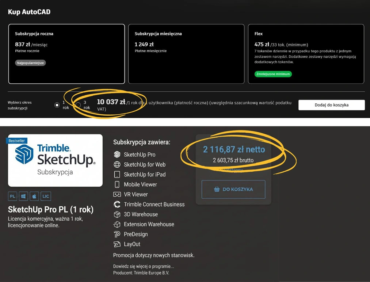Click the Płatne rocznie text
Image resolution: width=370 pixels, height=282 pixels.
[x=27, y=51]
